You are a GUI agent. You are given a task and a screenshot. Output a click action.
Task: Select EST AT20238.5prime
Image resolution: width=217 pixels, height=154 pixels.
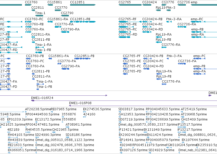pyautogui.click(x=38, y=109)
